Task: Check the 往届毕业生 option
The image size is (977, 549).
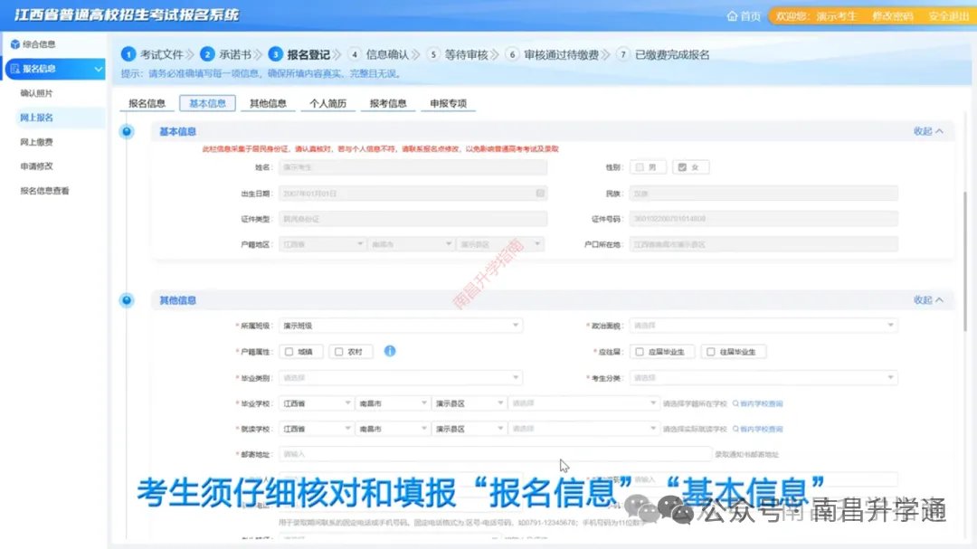Action: [711, 352]
